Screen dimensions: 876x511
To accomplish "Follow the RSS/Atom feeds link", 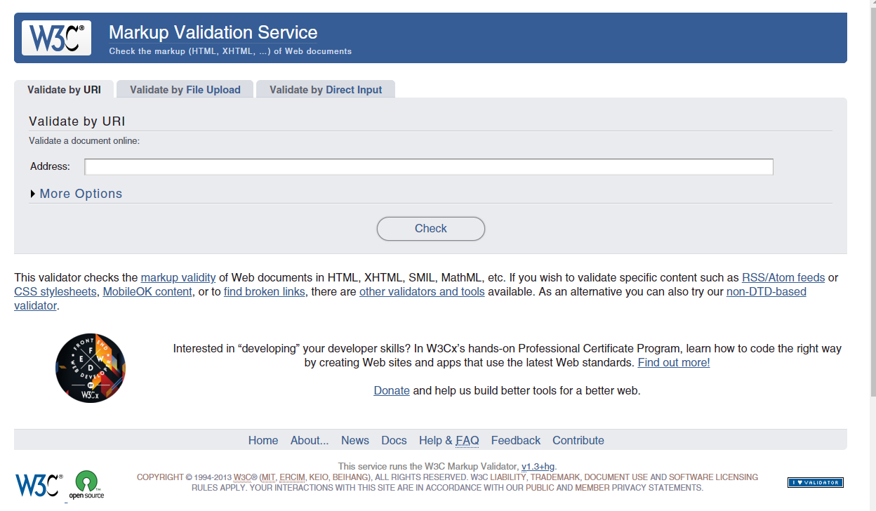I will (783, 277).
